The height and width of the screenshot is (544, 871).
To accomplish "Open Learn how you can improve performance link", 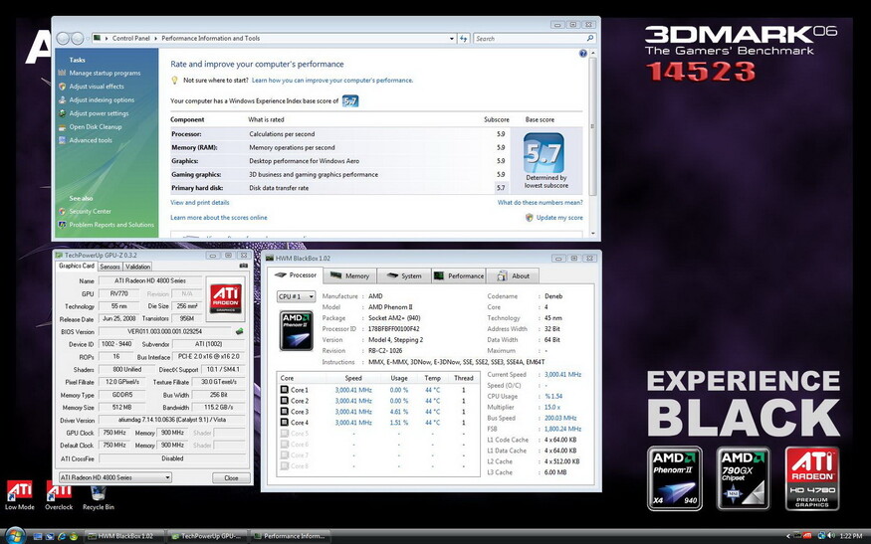I will [332, 81].
